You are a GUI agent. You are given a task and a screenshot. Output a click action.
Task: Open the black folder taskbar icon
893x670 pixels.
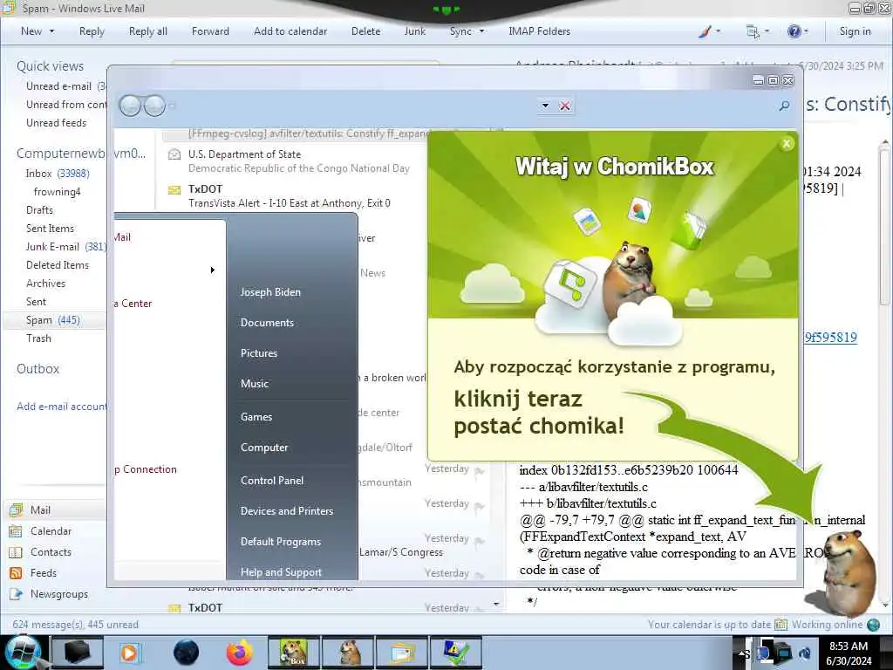77,653
